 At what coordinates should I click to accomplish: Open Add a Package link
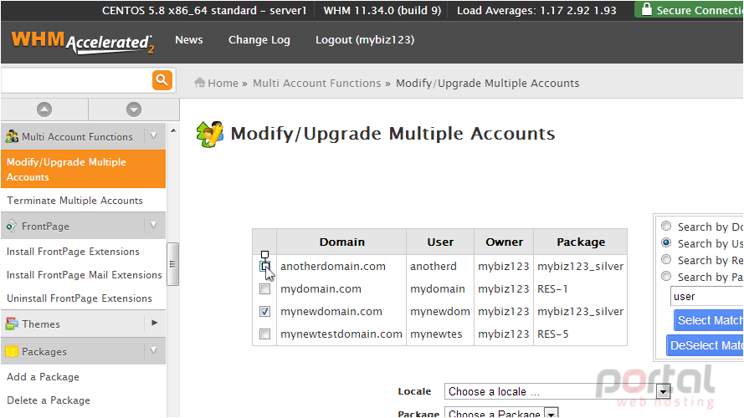click(43, 377)
